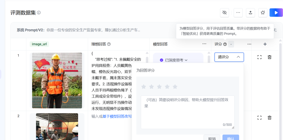Viewport: 283px width, 140px height.
Task: Click the upload export icon
Action: [x=251, y=13]
